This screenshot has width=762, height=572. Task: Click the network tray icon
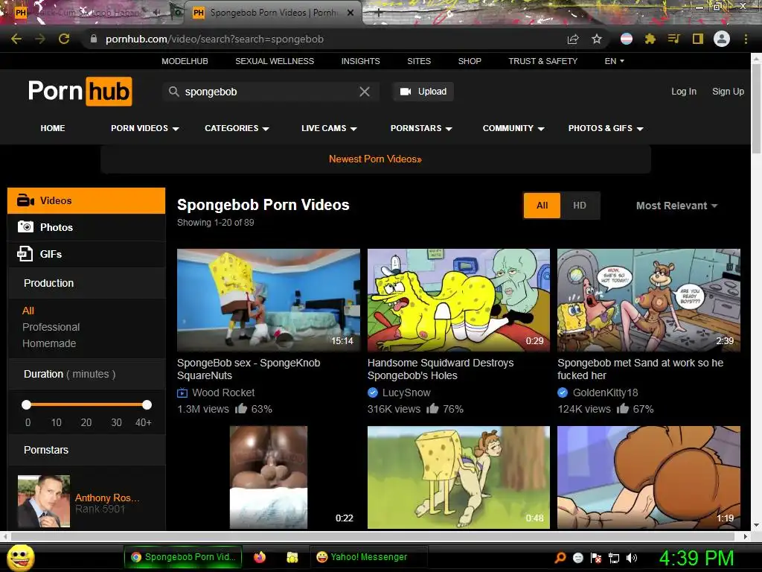614,558
